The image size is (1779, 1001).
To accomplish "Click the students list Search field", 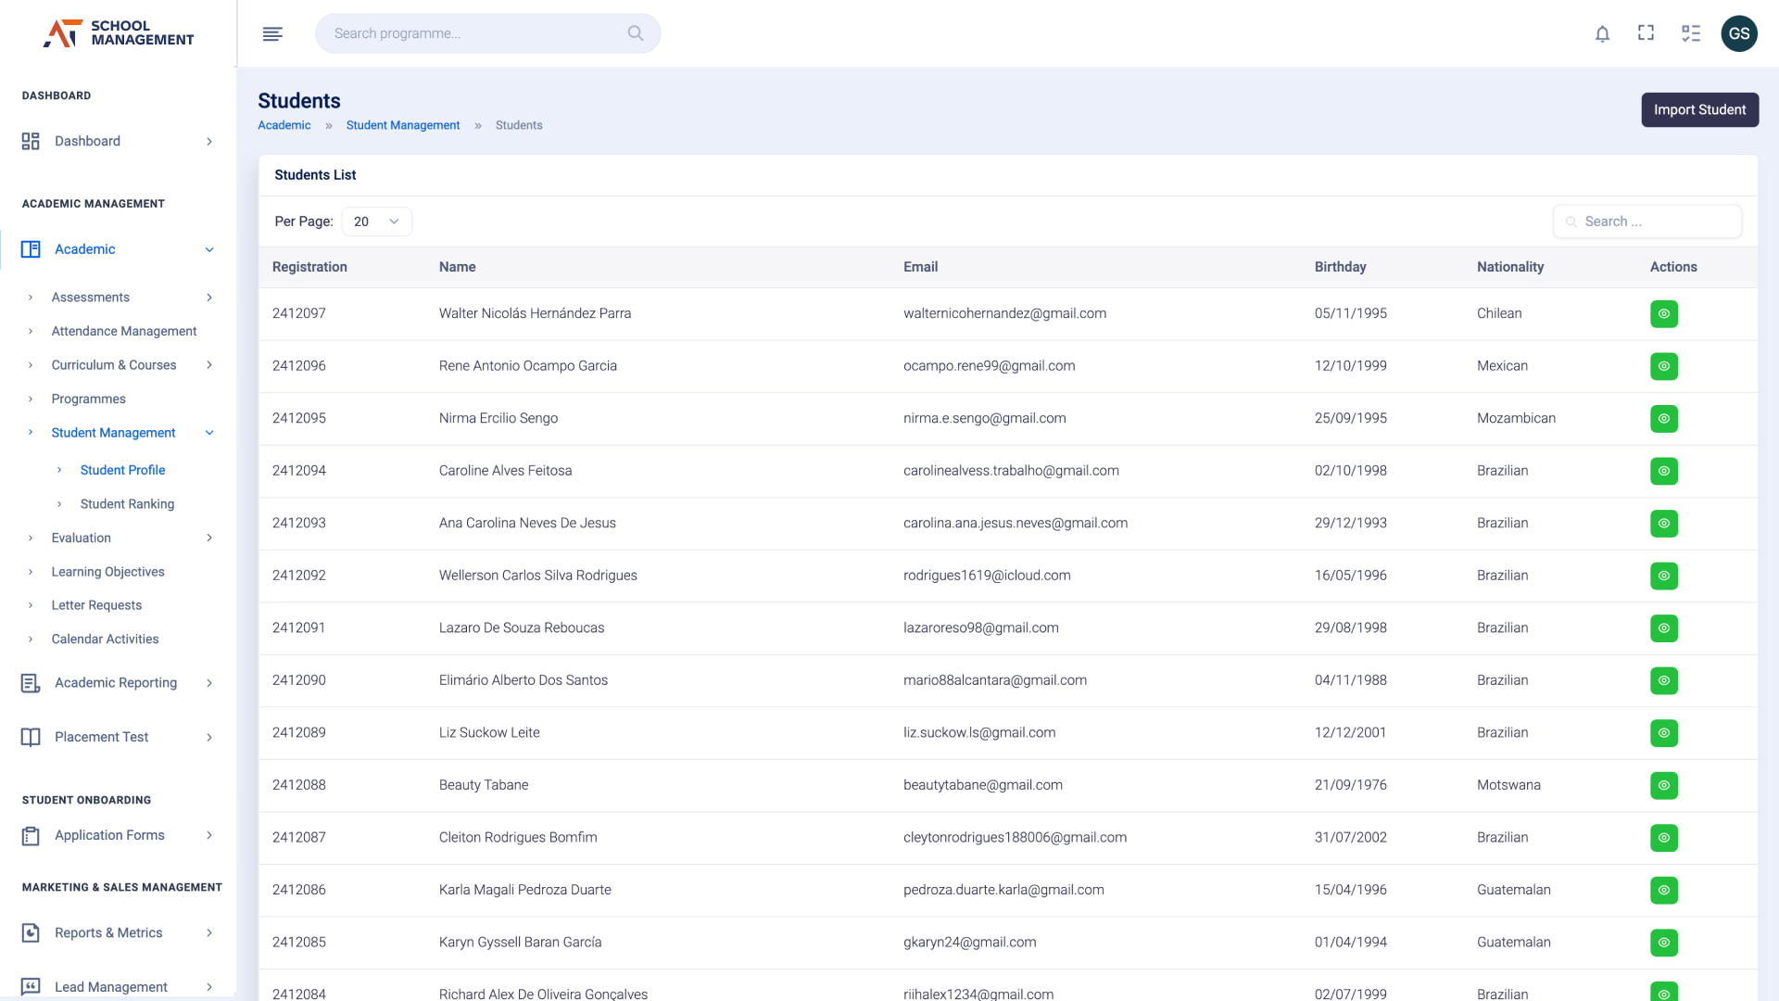I will pyautogui.click(x=1648, y=222).
